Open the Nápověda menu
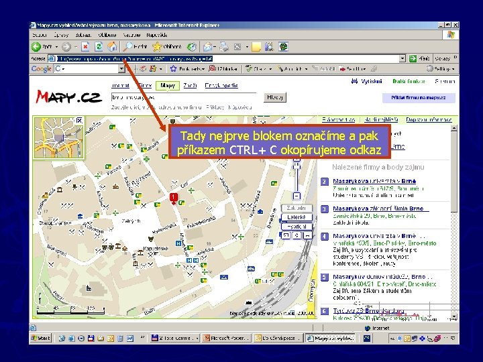 pos(157,35)
